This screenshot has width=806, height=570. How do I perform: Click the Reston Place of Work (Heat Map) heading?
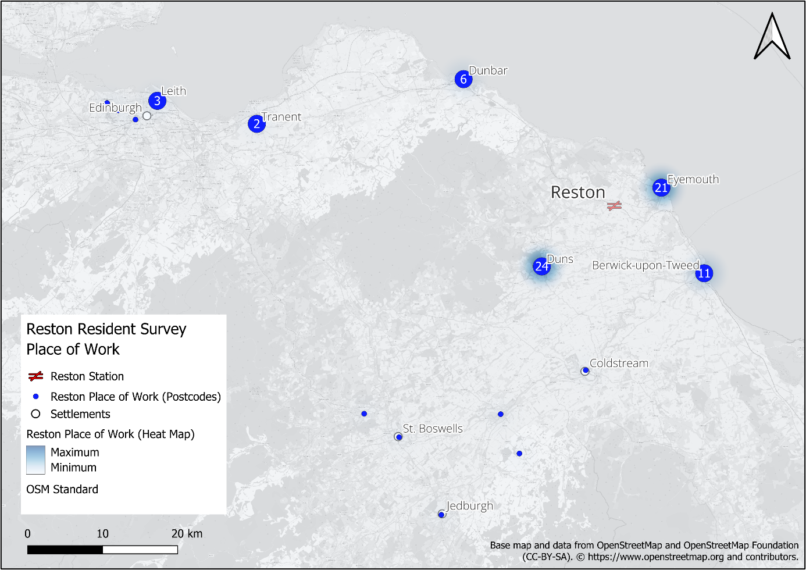point(110,434)
